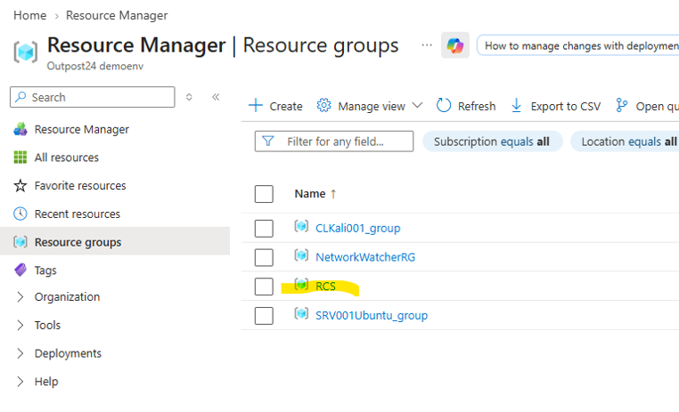679x412 pixels.
Task: Expand the Help section
Action: tap(20, 382)
